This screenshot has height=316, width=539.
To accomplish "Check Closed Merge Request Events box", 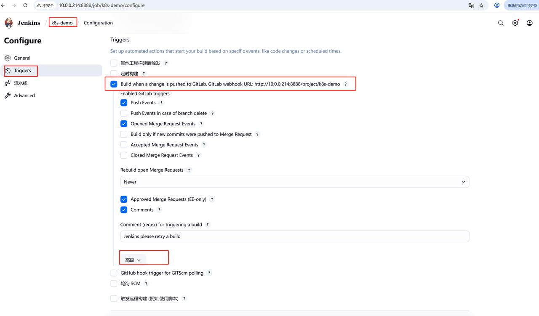I will coord(124,155).
